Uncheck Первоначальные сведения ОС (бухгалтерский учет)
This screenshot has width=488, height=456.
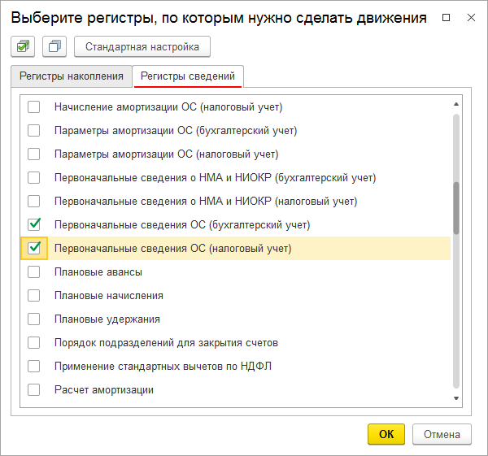[34, 224]
